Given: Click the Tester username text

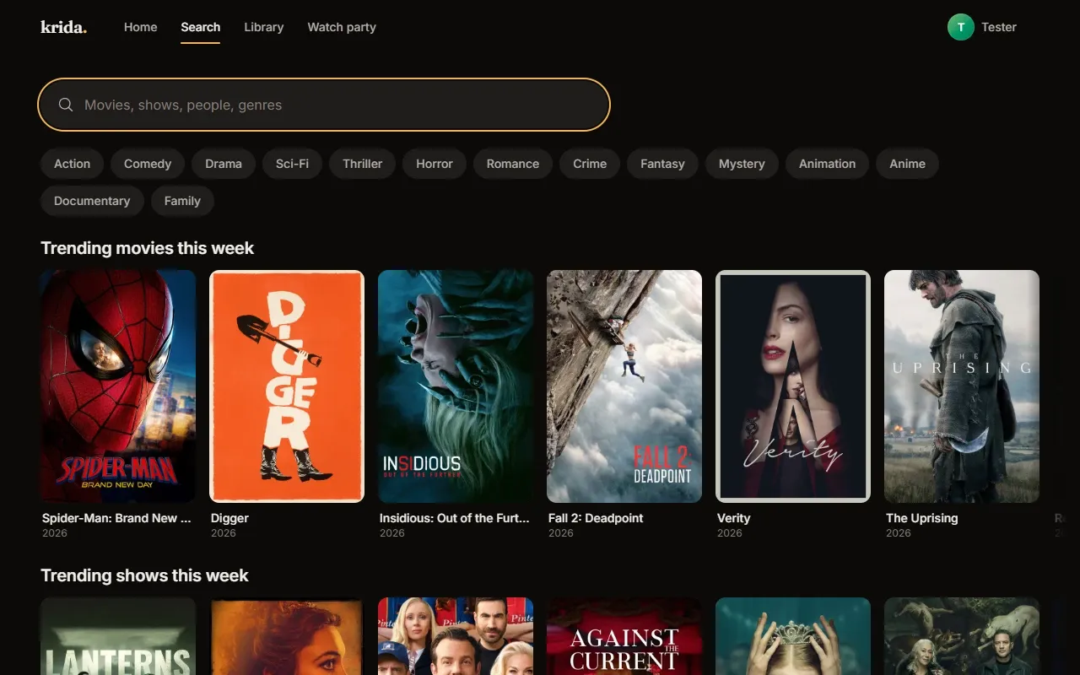Looking at the screenshot, I should pos(999,27).
